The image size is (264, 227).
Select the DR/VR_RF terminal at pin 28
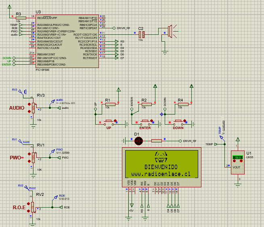114,28
